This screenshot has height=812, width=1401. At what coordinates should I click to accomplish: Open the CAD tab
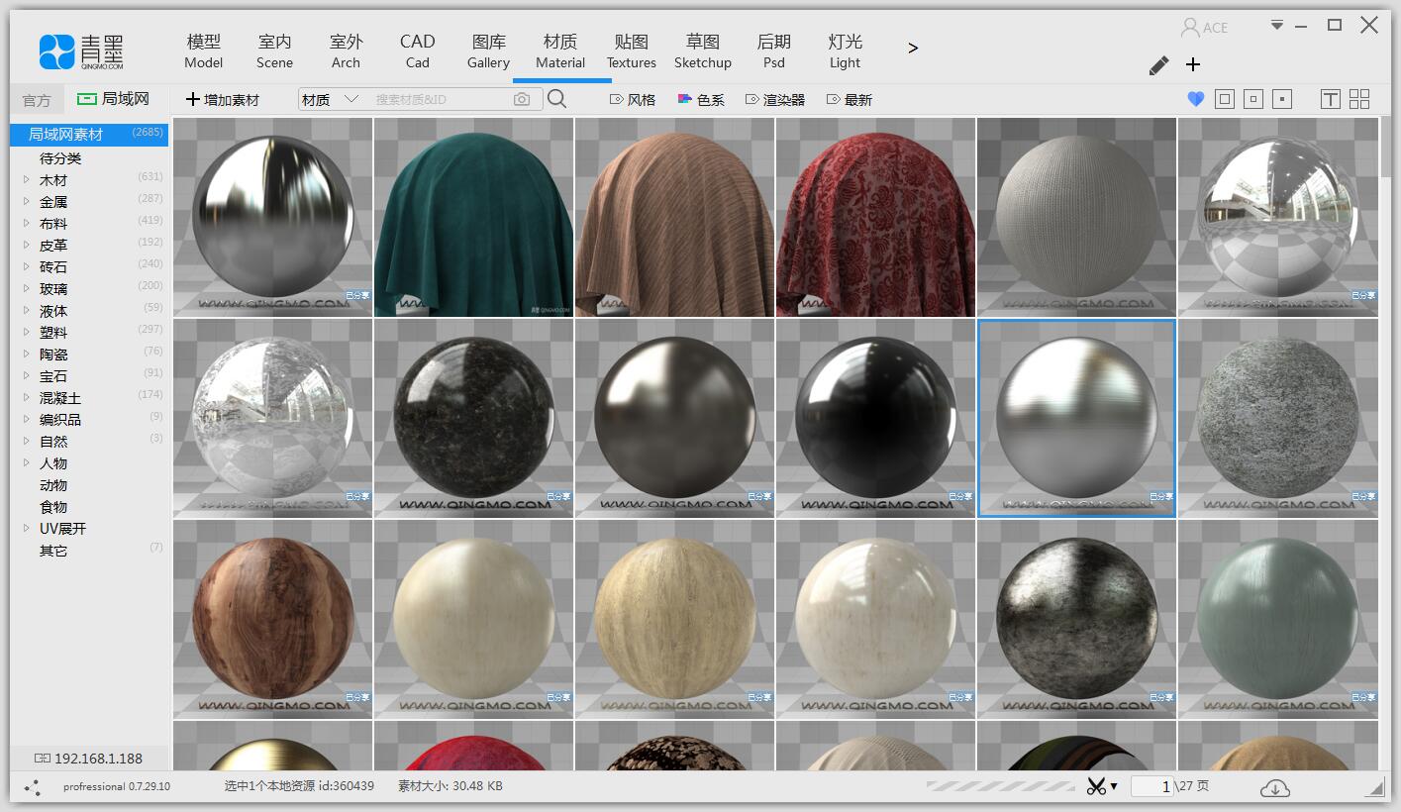(418, 51)
